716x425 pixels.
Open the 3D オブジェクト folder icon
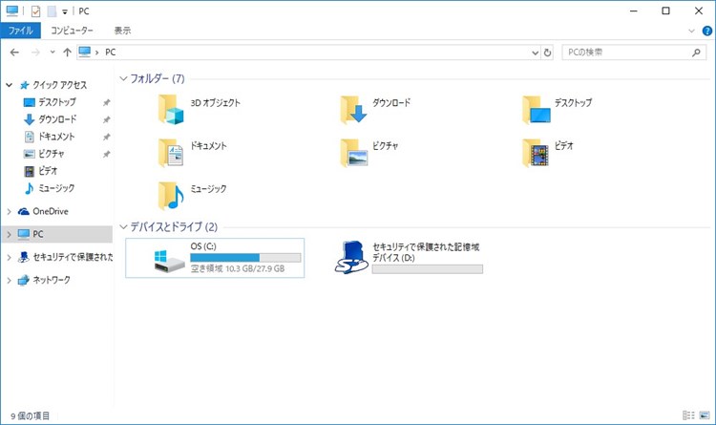click(171, 110)
